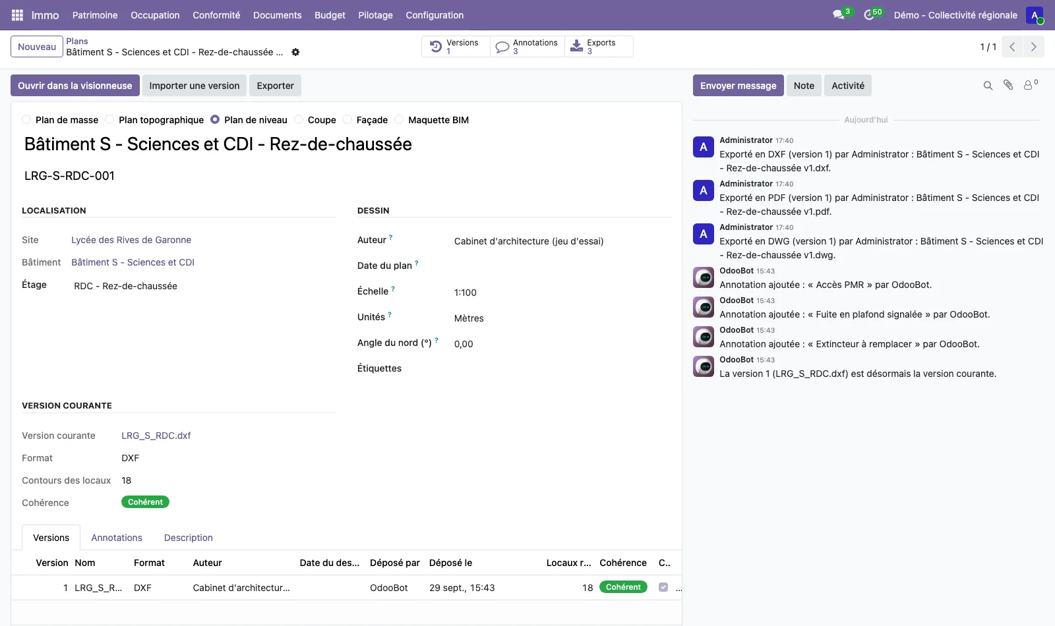This screenshot has width=1055, height=626.
Task: Go to previous record arrow
Action: coord(1012,47)
